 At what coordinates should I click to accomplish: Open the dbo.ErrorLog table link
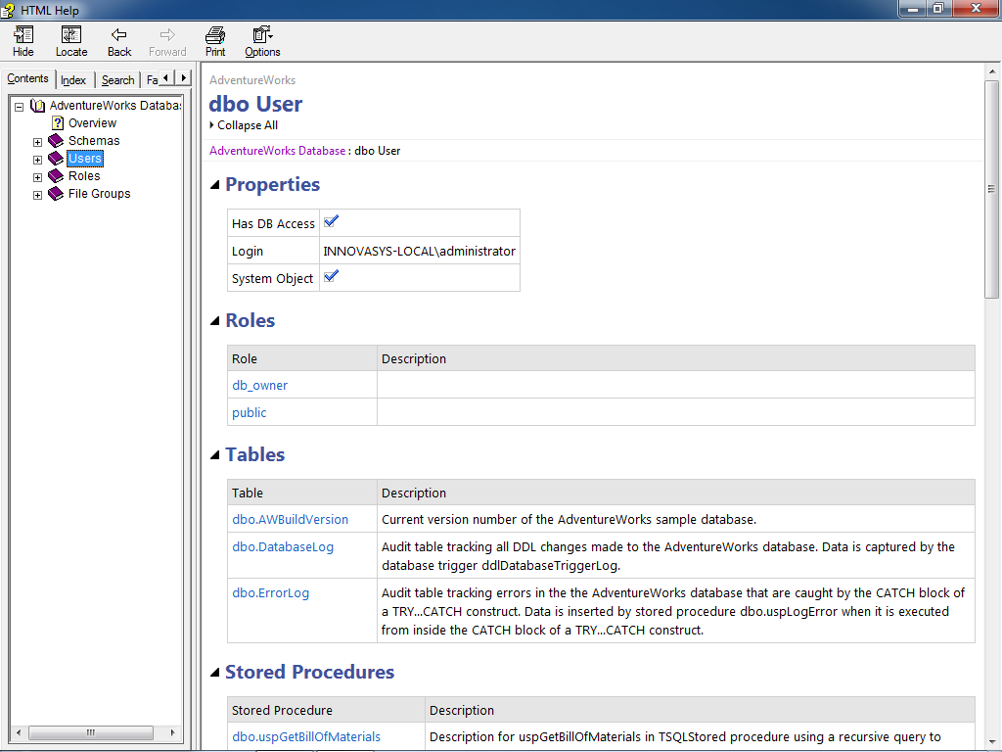point(270,593)
